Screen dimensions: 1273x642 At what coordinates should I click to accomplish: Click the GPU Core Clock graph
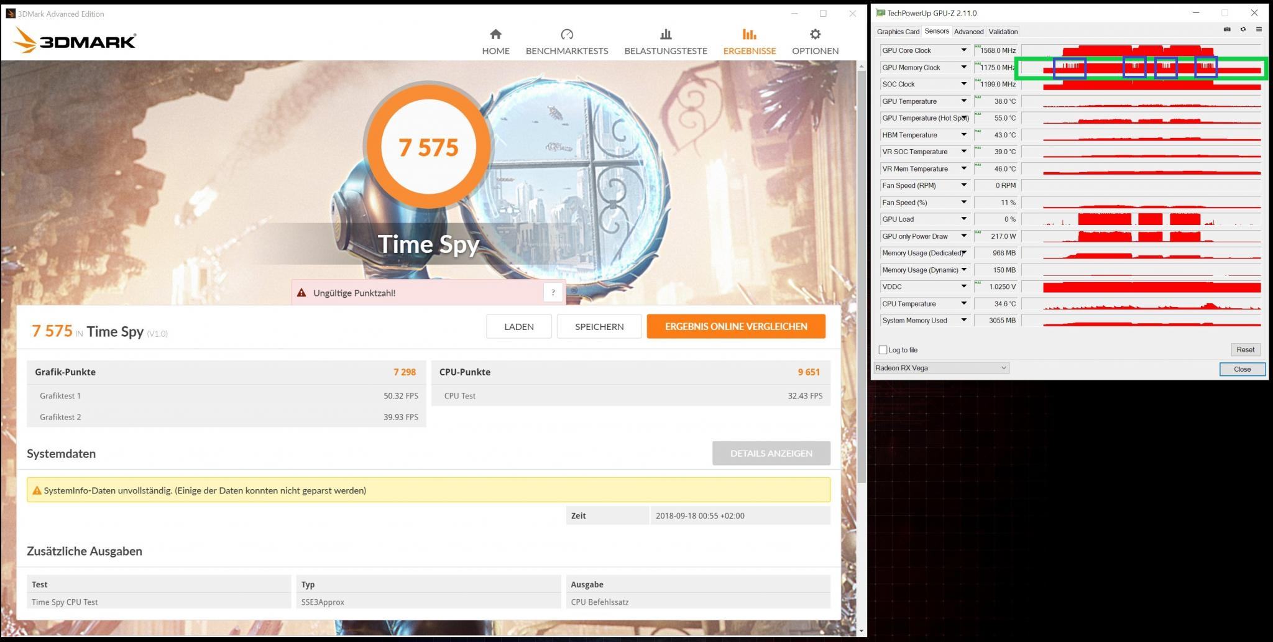[x=1142, y=50]
